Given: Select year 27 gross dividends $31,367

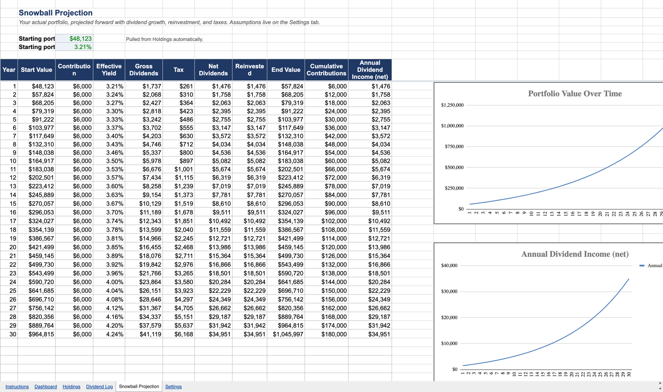Looking at the screenshot, I should 144,308.
